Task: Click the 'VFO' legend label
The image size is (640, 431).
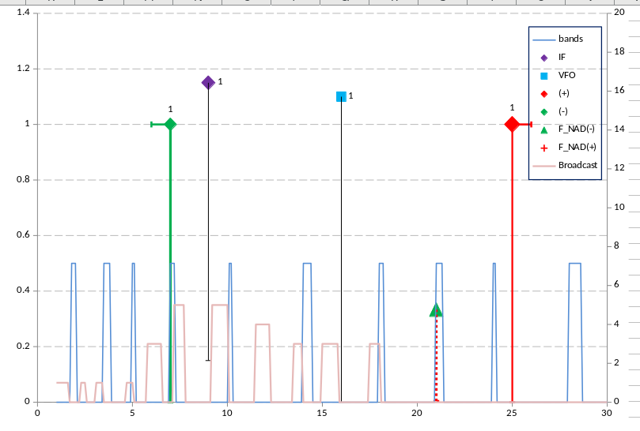Action: [566, 76]
